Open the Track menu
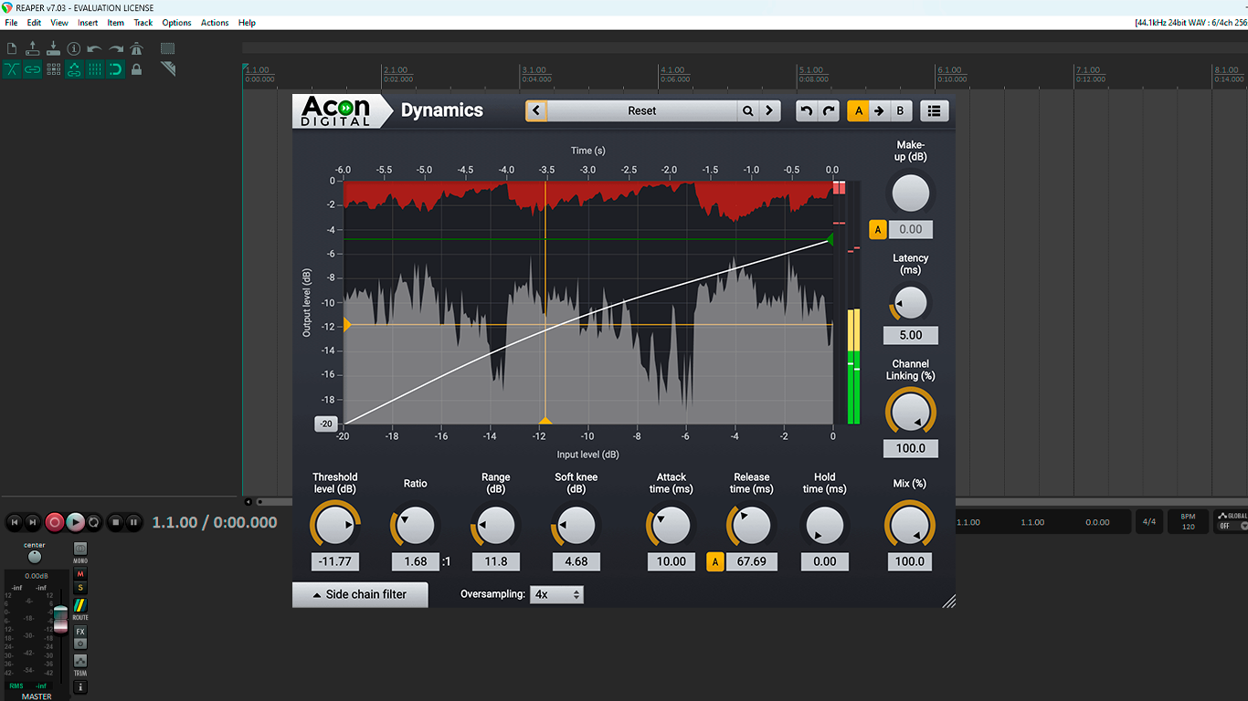1248x701 pixels. click(143, 23)
